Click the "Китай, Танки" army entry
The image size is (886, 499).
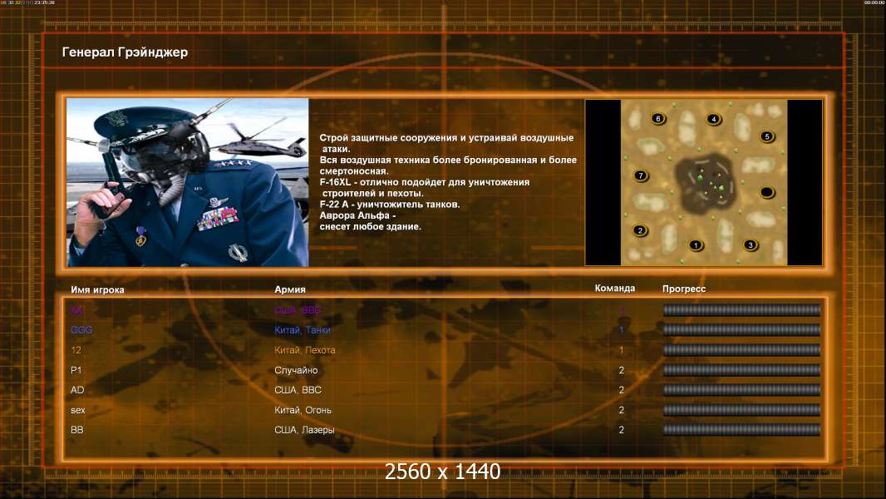click(303, 330)
